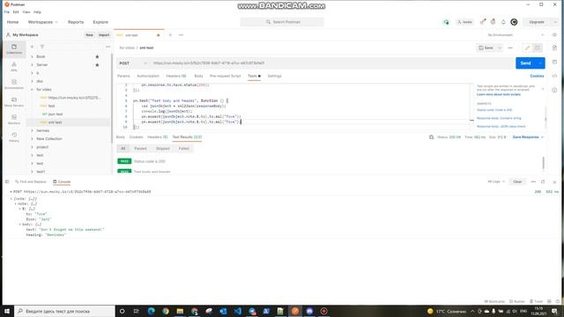Open the request more actions menu beside Save

click(510, 48)
